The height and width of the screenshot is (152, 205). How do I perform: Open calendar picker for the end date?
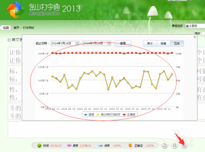click(108, 44)
